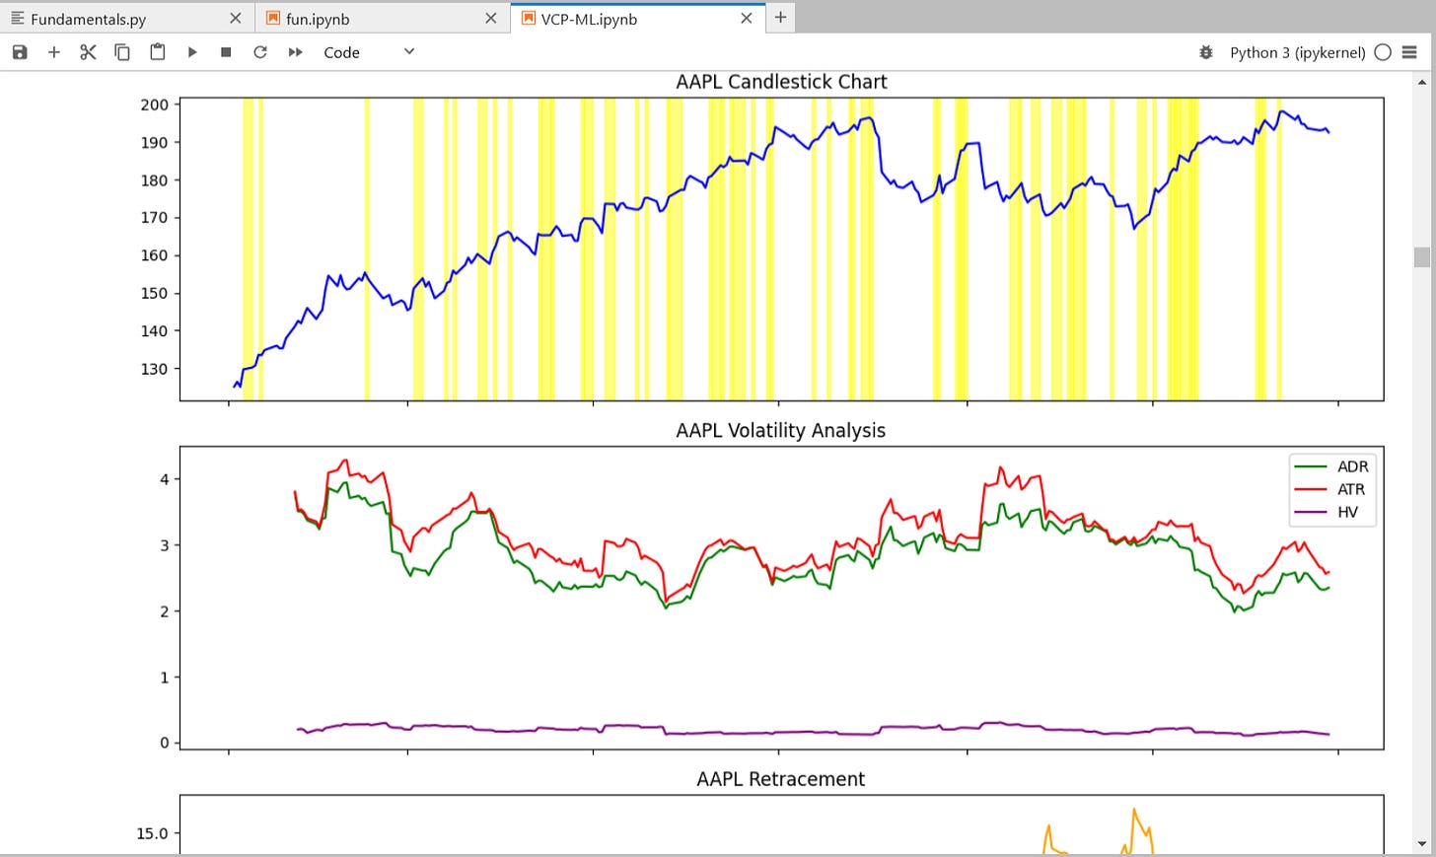Open a new launcher tab with plus
This screenshot has width=1436, height=857.
(x=780, y=17)
